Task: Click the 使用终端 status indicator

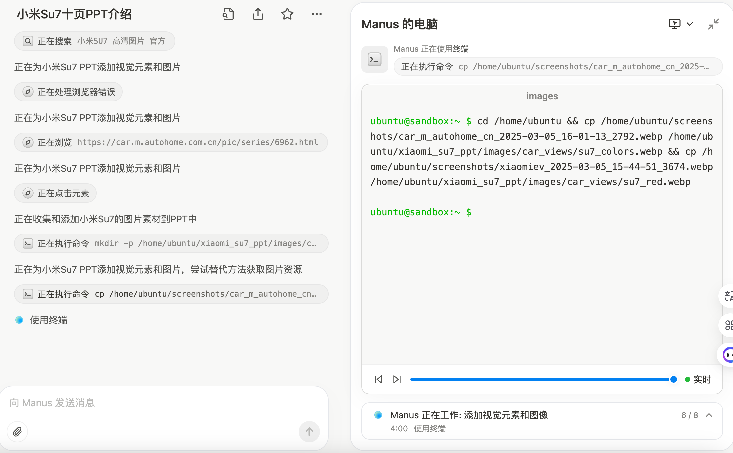Action: tap(41, 320)
